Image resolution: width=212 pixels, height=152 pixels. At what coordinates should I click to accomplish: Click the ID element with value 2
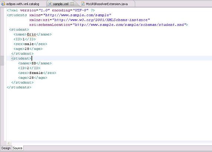click(29, 68)
